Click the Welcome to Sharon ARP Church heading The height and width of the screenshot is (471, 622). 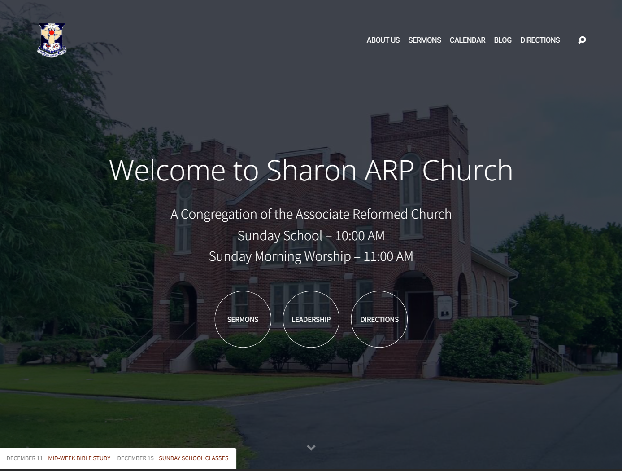311,170
